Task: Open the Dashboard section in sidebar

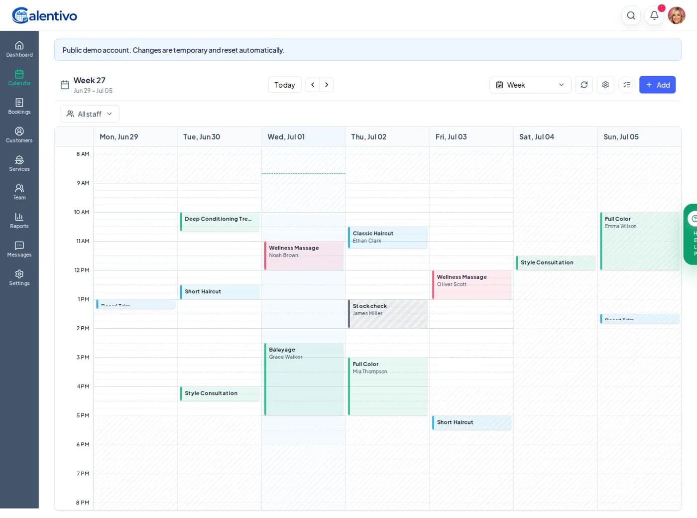Action: pos(19,49)
